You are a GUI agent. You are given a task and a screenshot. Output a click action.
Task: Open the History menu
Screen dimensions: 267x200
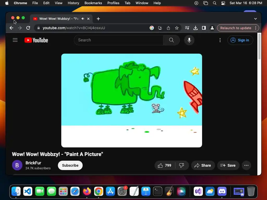73,3
